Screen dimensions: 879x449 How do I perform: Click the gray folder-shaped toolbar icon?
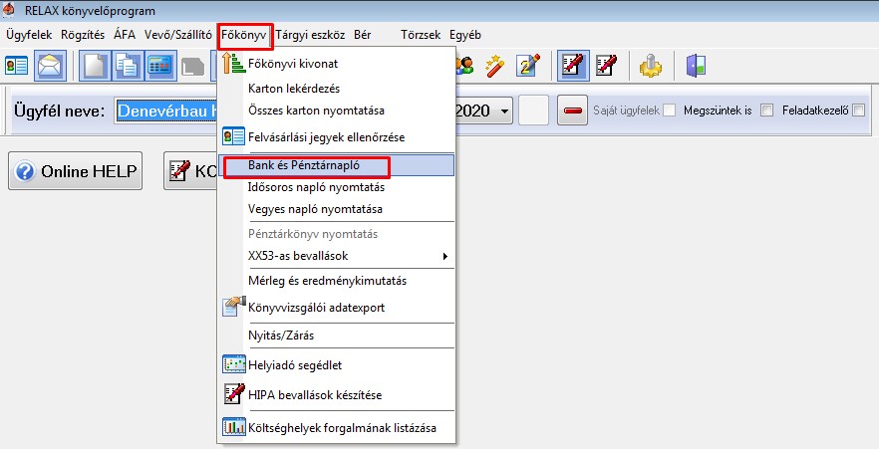click(x=193, y=67)
